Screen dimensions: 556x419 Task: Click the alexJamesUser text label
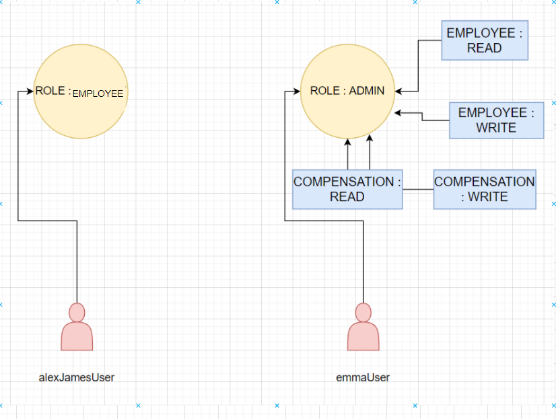pos(77,377)
